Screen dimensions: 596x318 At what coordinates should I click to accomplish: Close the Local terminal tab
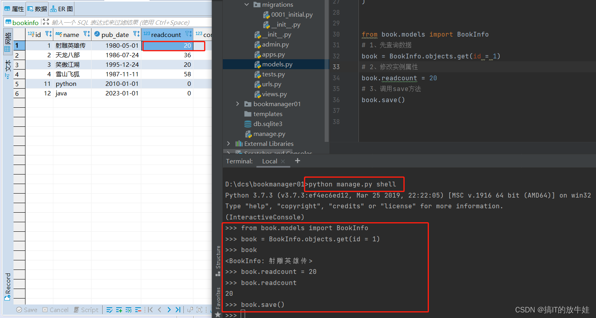pos(283,161)
